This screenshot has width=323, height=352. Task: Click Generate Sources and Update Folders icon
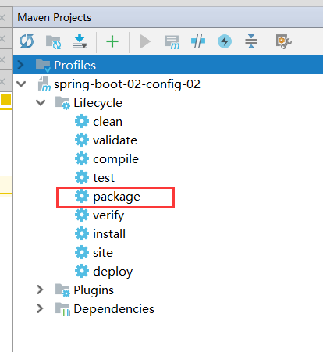pos(53,42)
